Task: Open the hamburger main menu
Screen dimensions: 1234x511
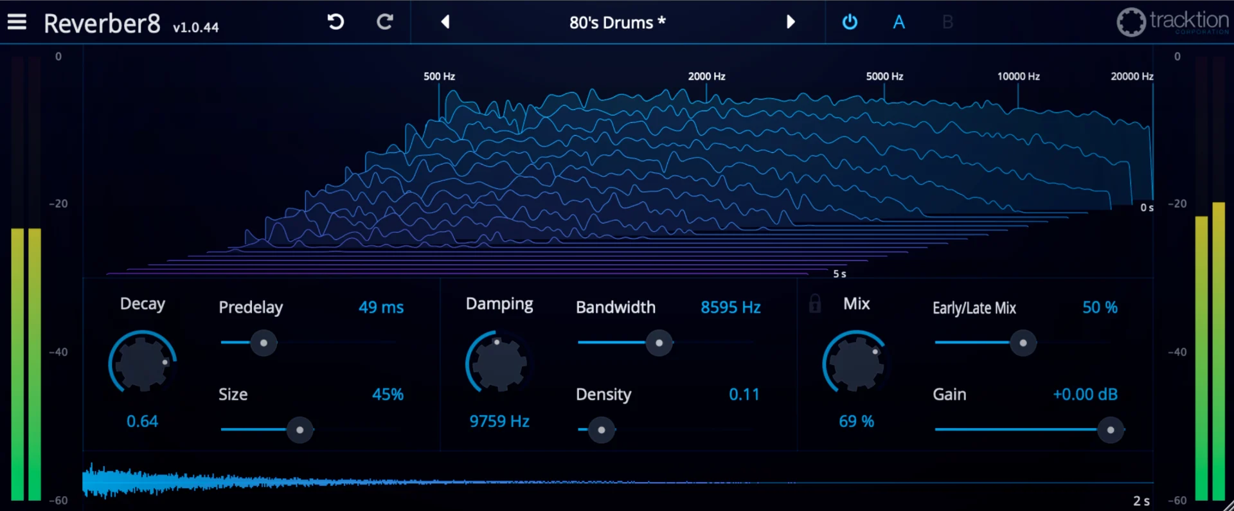Action: [17, 22]
